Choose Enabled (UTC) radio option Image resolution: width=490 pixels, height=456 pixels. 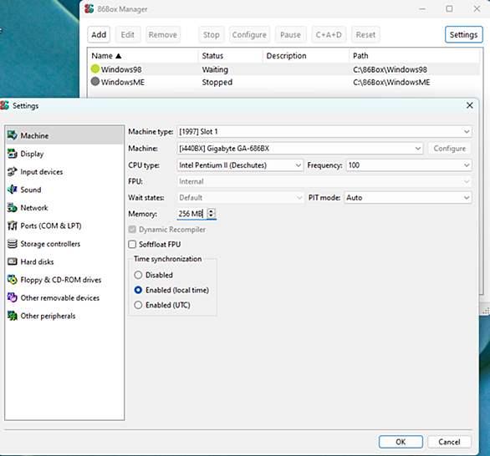(138, 305)
